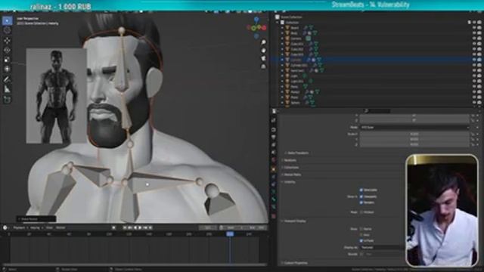The width and height of the screenshot is (484, 272).
Task: Open the Tool properties tab at top
Action: point(274,120)
